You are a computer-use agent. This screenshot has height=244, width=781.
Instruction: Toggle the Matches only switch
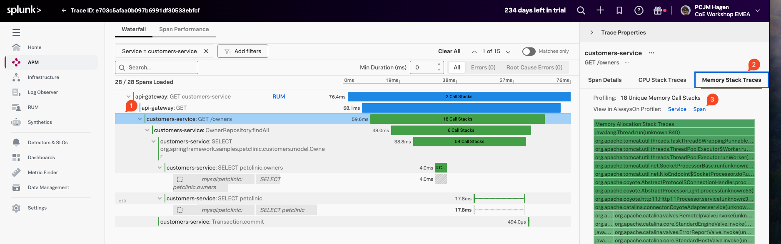tap(529, 51)
